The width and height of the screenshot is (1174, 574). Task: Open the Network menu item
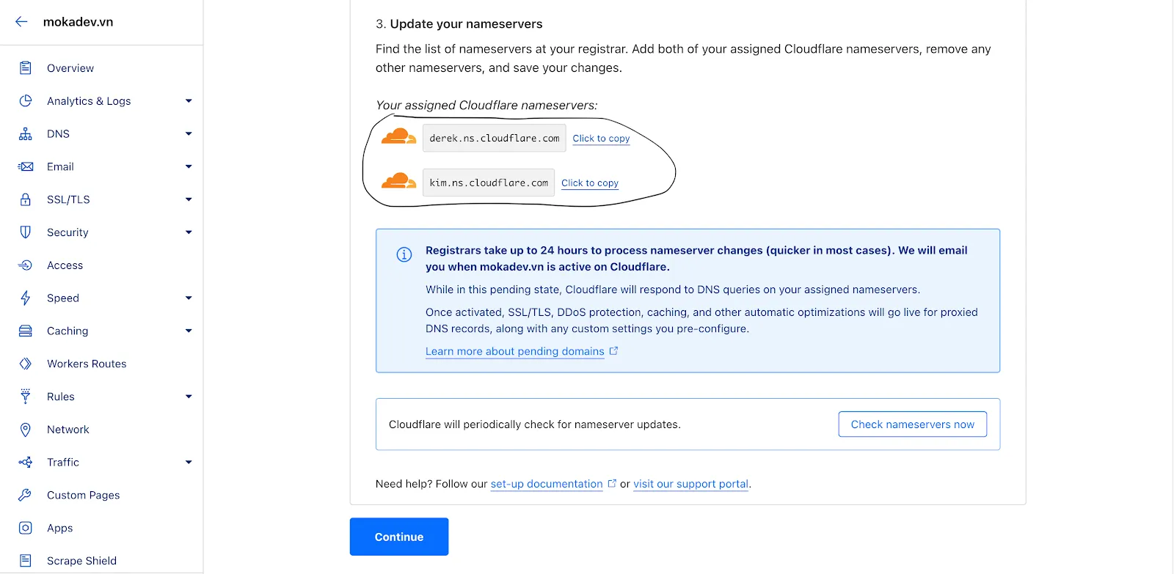coord(68,430)
